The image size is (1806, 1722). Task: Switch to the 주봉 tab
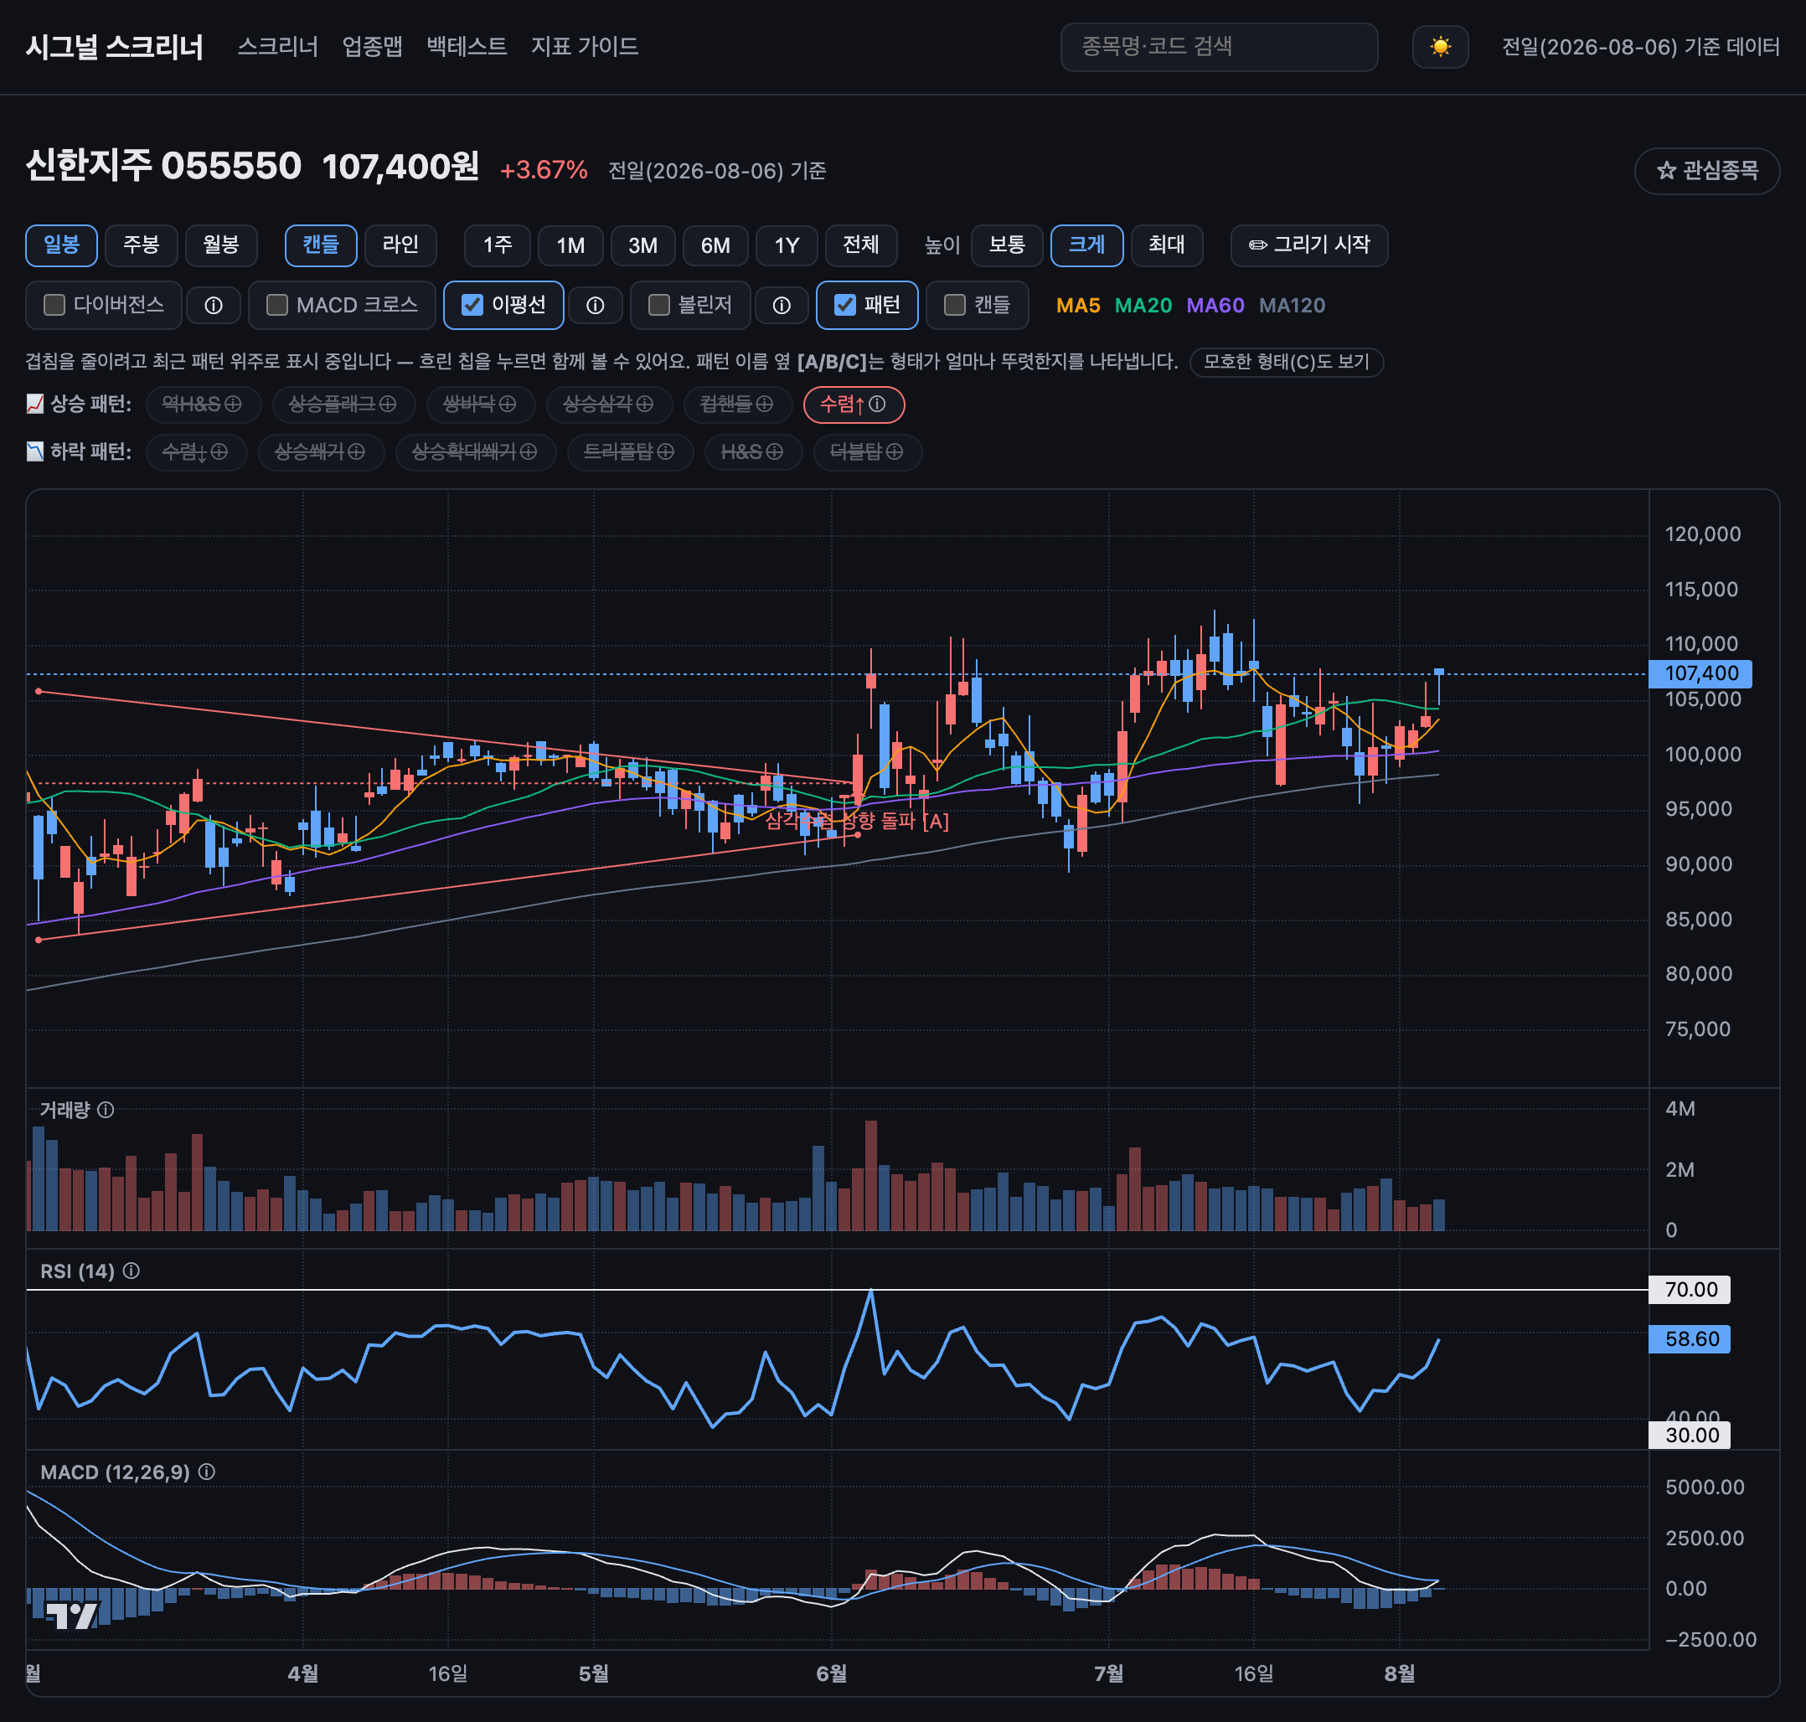tap(142, 245)
